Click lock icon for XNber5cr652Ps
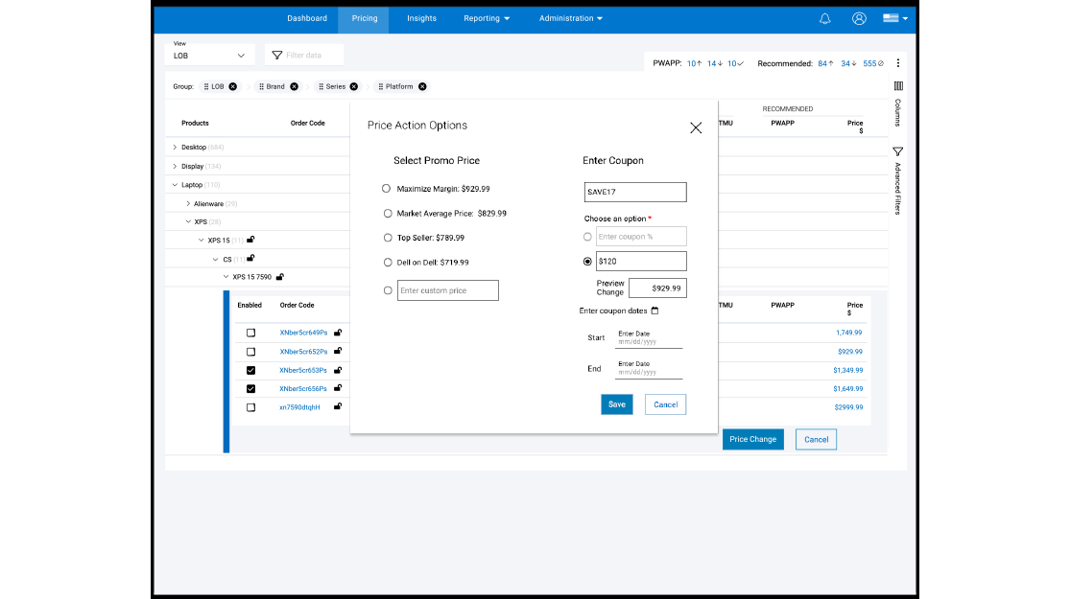 click(338, 351)
